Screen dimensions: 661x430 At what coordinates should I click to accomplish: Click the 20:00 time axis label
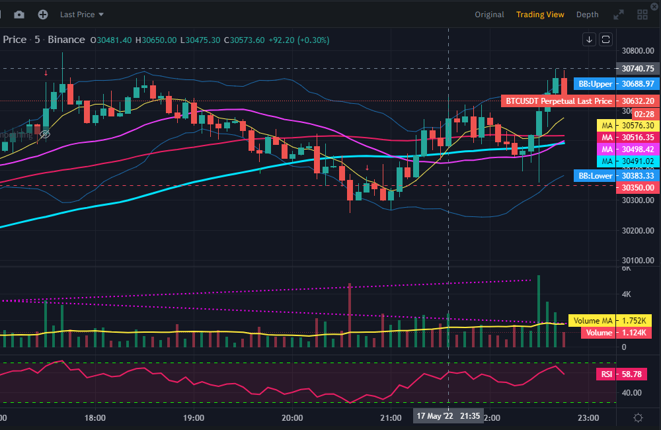tap(292, 418)
